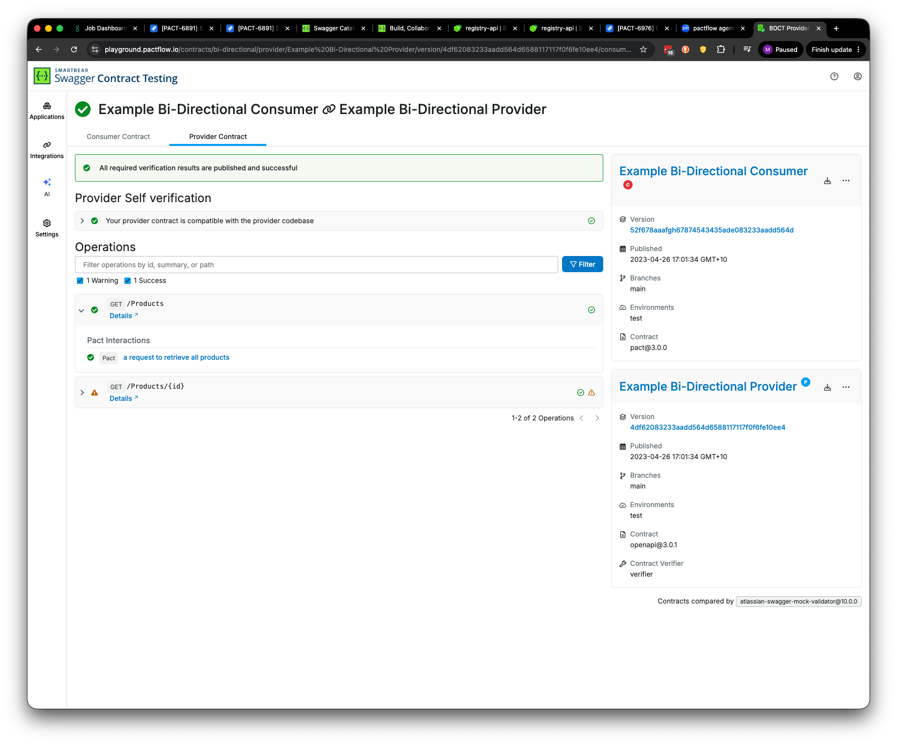Toggle the 1 Warning checkbox
Image resolution: width=897 pixels, height=745 pixels.
coord(80,280)
